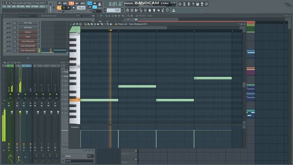Click the tempo display showing 130

[x=81, y=8]
